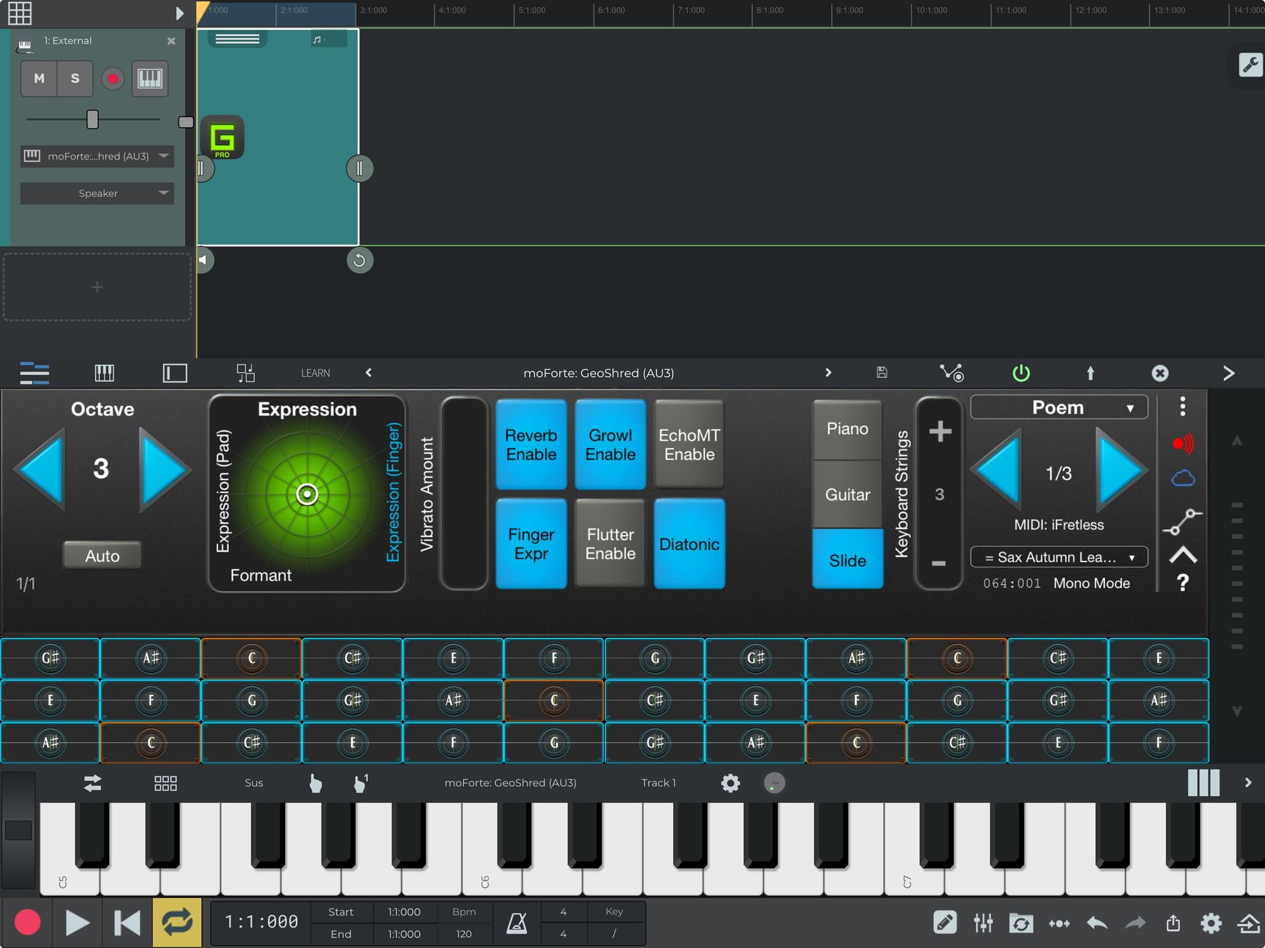Click the track volume slider handle
Image resolution: width=1265 pixels, height=948 pixels.
pos(93,119)
